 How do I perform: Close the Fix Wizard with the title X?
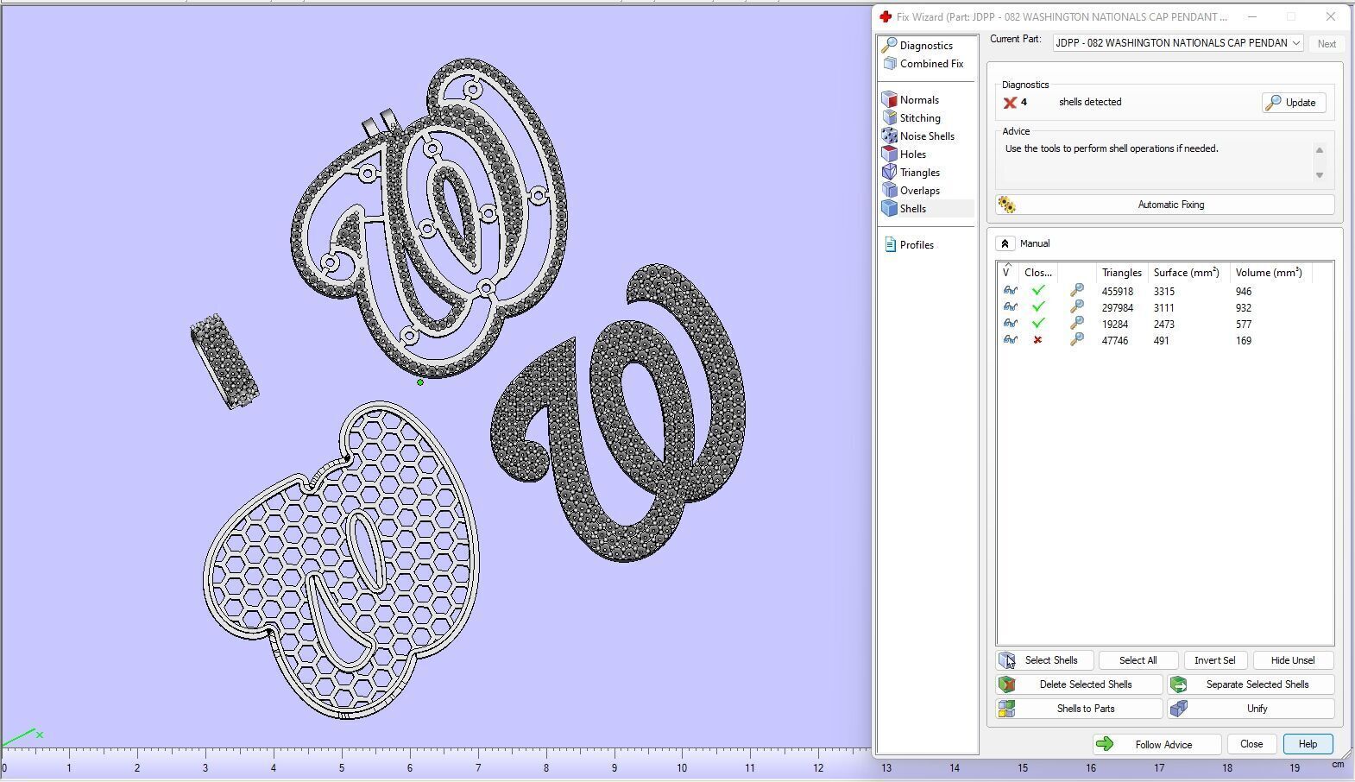pos(1330,16)
